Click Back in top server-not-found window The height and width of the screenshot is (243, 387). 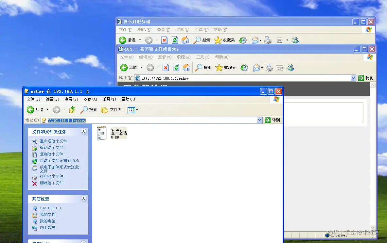(x=127, y=40)
